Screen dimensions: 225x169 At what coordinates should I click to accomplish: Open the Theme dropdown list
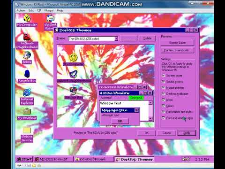116,38
